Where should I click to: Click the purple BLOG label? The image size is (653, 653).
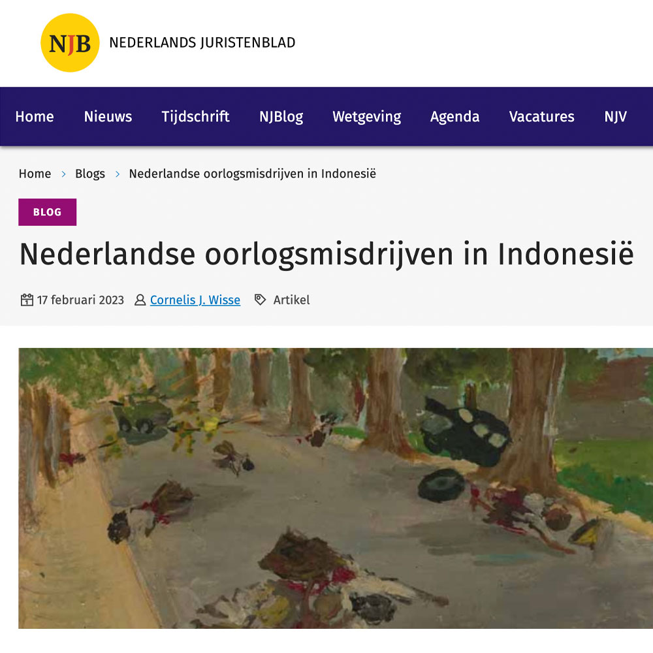pos(48,212)
